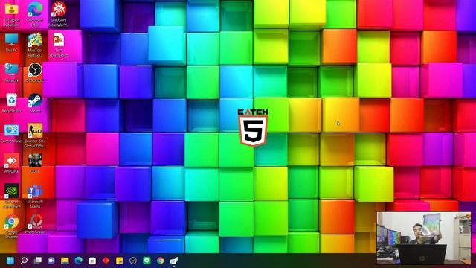
Task: Select the COD game desktop icon
Action: (35, 164)
